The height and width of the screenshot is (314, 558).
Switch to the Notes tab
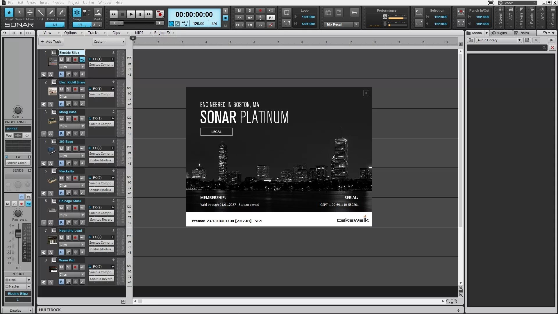[x=524, y=33]
